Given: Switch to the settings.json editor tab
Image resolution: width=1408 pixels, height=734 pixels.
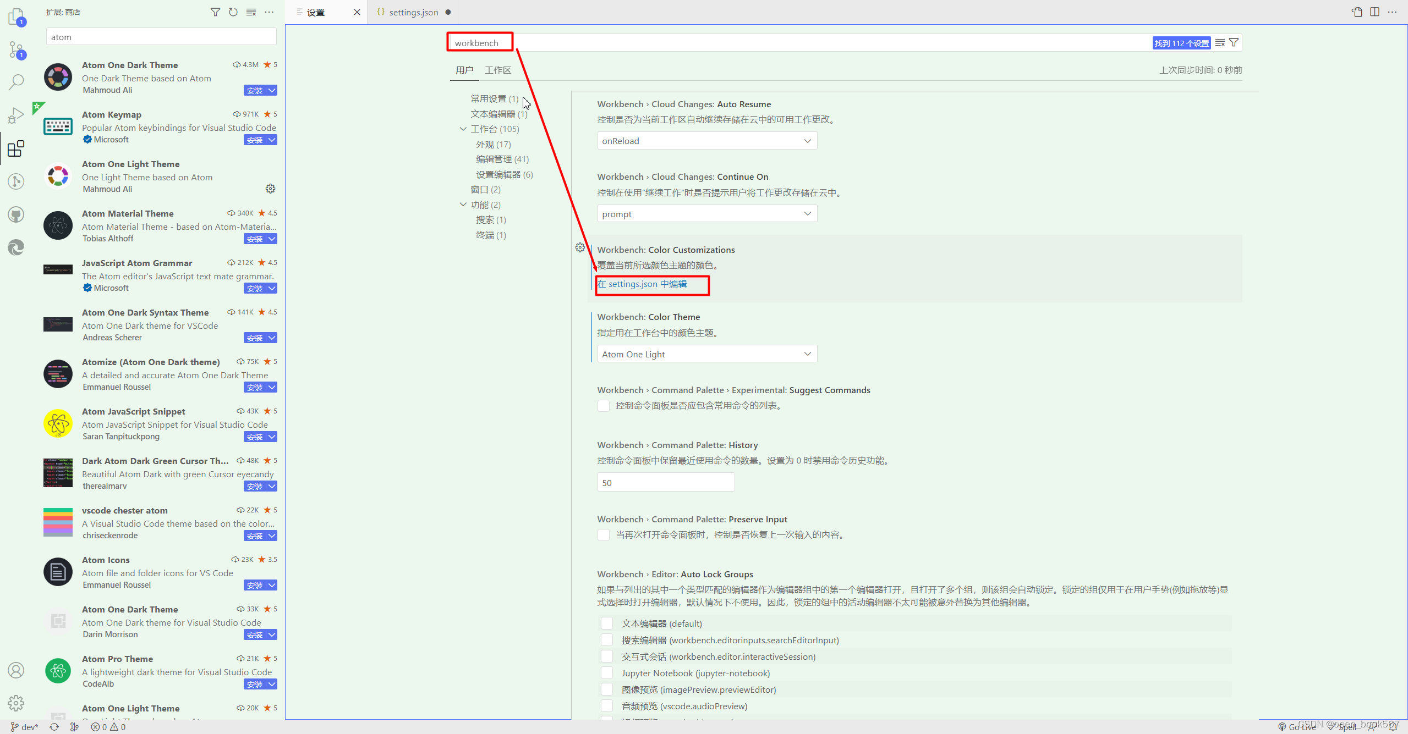Looking at the screenshot, I should 413,12.
